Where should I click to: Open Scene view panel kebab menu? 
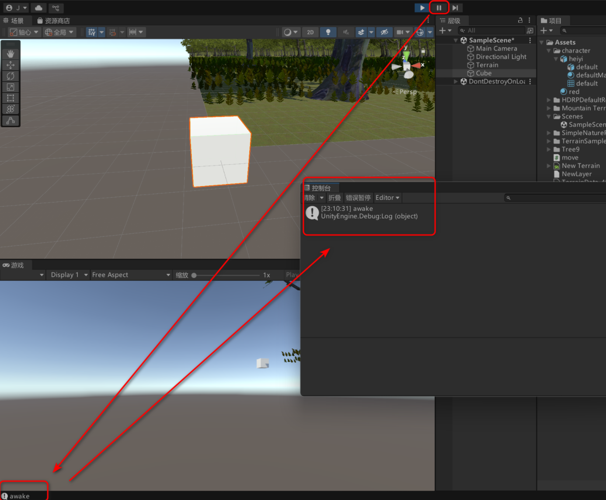coord(428,21)
